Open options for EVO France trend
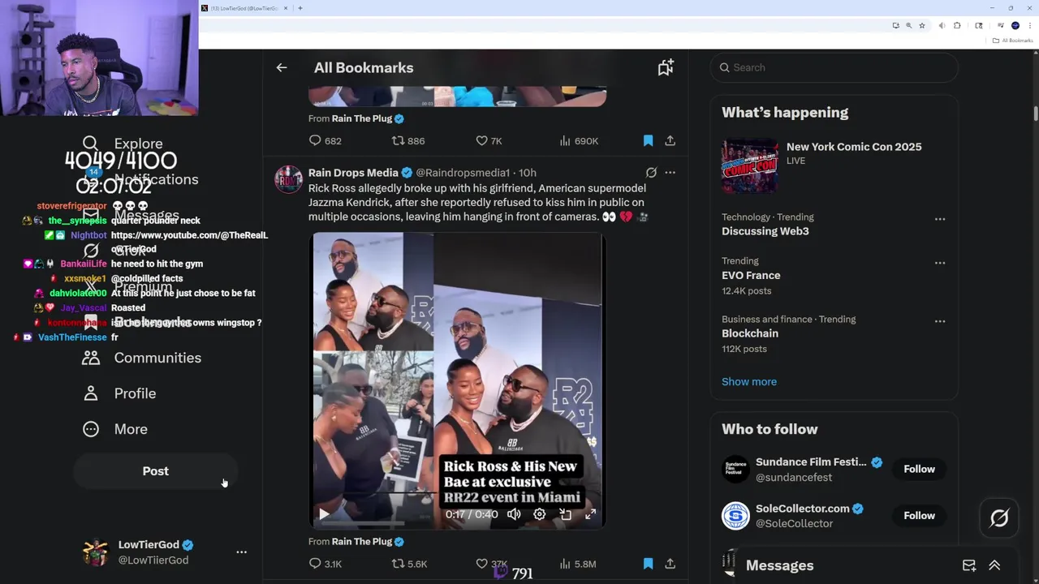The height and width of the screenshot is (584, 1039). (940, 263)
